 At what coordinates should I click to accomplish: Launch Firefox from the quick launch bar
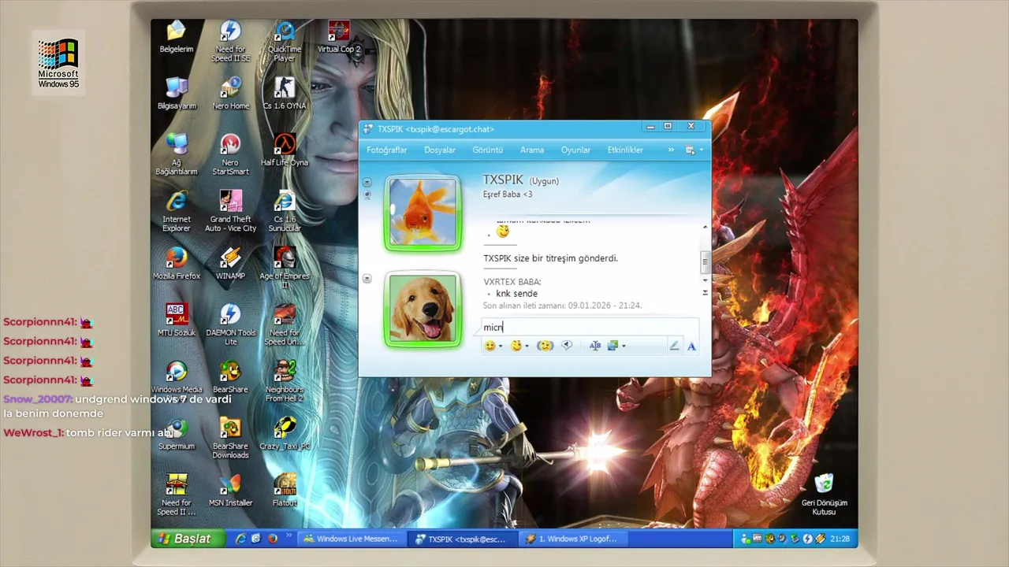273,539
